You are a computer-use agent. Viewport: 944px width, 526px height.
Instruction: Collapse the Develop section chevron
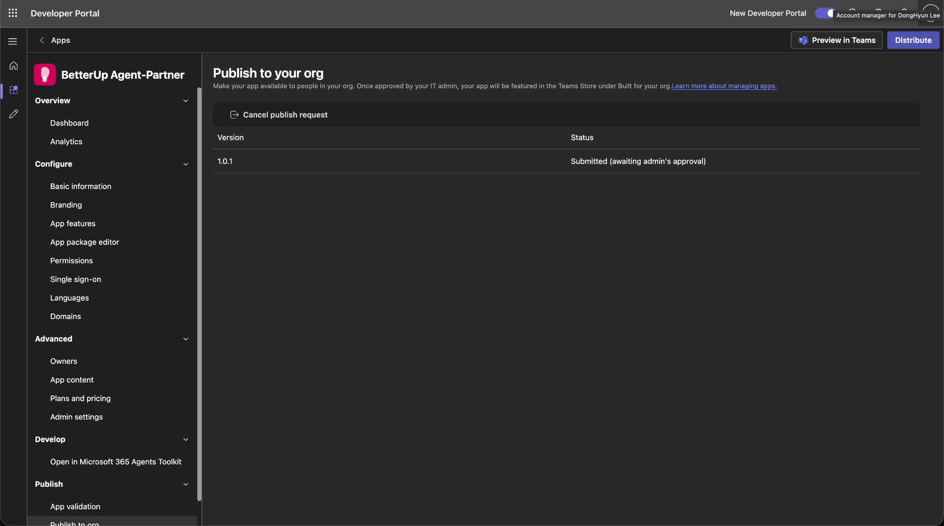186,439
